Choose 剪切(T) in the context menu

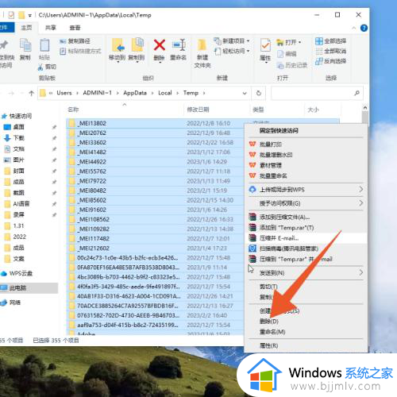pos(268,287)
